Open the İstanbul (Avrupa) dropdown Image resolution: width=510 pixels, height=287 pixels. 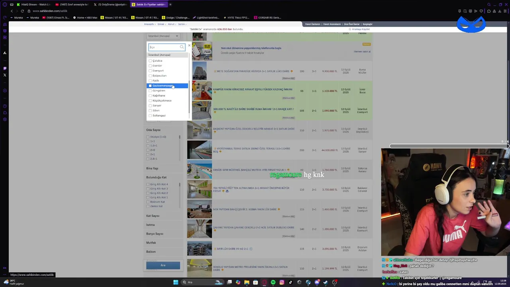point(163,36)
